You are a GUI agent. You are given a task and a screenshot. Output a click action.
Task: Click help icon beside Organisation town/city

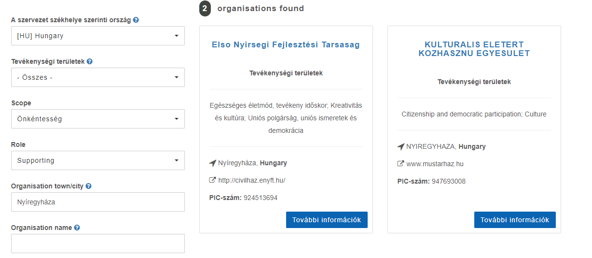click(88, 186)
